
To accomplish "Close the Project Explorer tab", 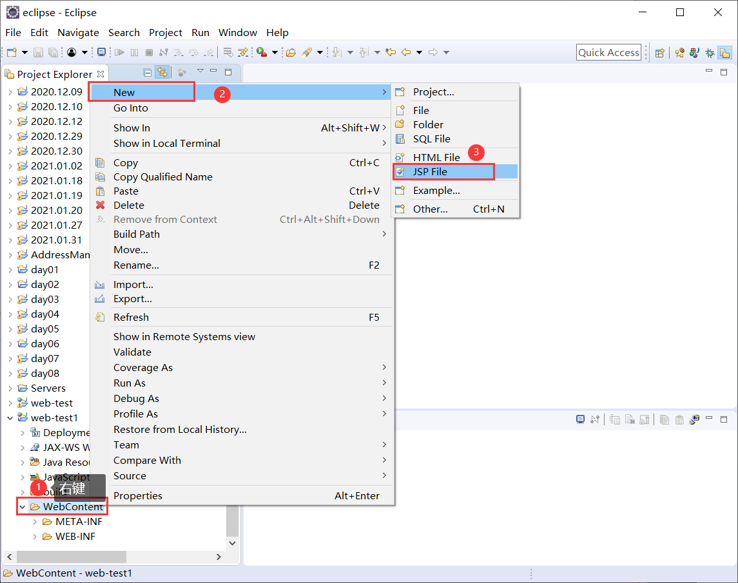I will coord(101,74).
